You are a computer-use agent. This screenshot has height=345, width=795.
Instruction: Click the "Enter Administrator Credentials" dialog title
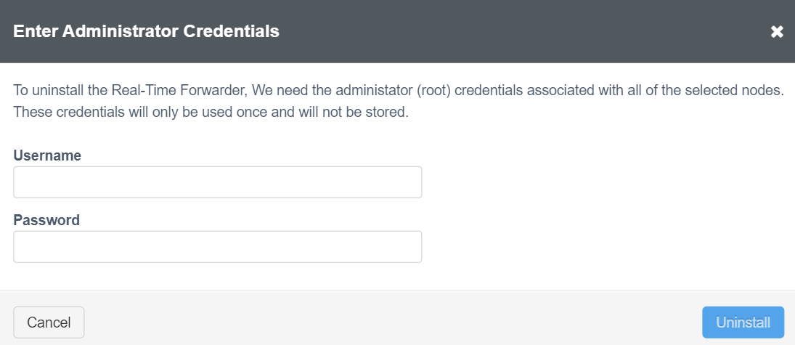(x=146, y=31)
